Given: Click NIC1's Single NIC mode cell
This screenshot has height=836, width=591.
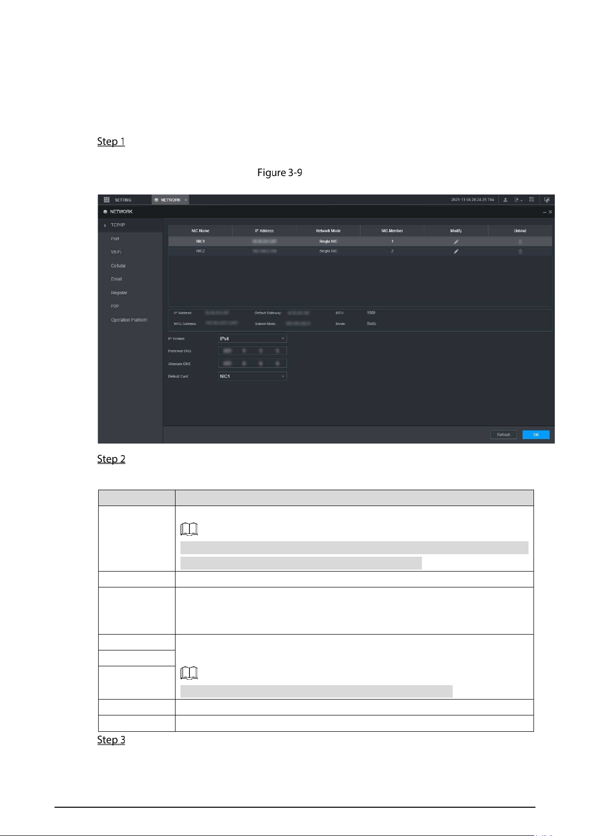Looking at the screenshot, I should (328, 242).
